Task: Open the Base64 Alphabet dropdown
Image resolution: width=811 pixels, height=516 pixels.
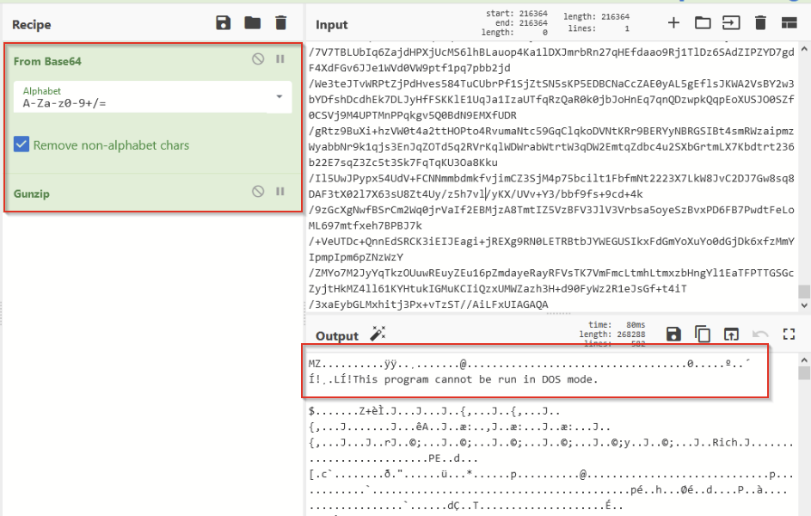Action: coord(152,97)
